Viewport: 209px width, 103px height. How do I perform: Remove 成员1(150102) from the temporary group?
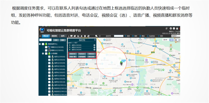pyautogui.click(x=94, y=45)
